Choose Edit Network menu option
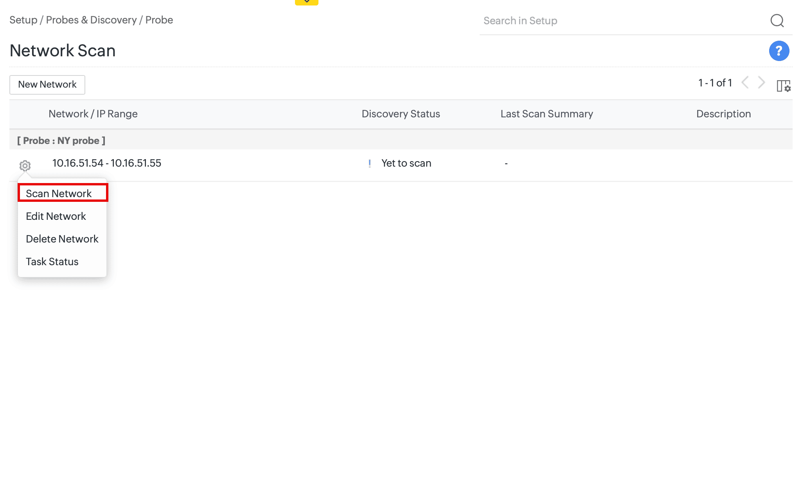The image size is (802, 503). pyautogui.click(x=56, y=216)
